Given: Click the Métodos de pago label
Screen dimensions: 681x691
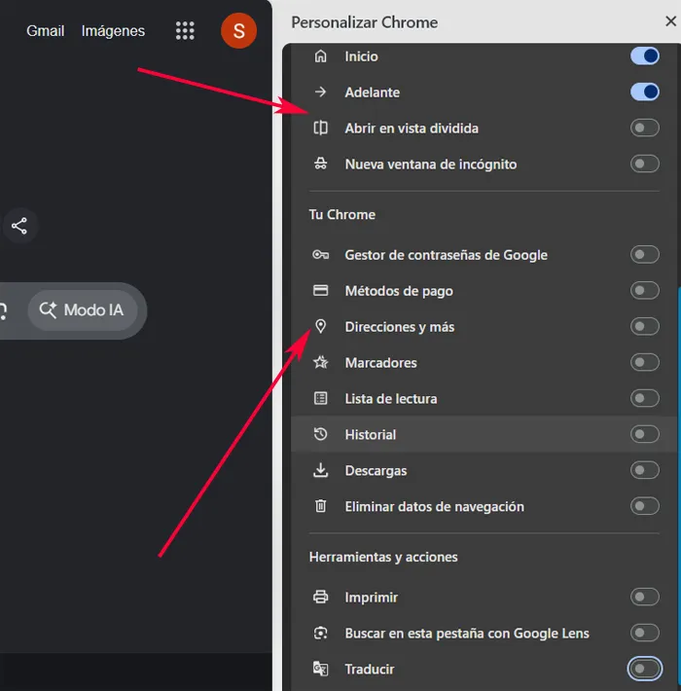Looking at the screenshot, I should click(x=399, y=291).
